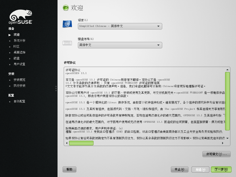Click the license scroll down arrow
Image resolution: width=236 pixels, height=177 pixels.
(227, 138)
